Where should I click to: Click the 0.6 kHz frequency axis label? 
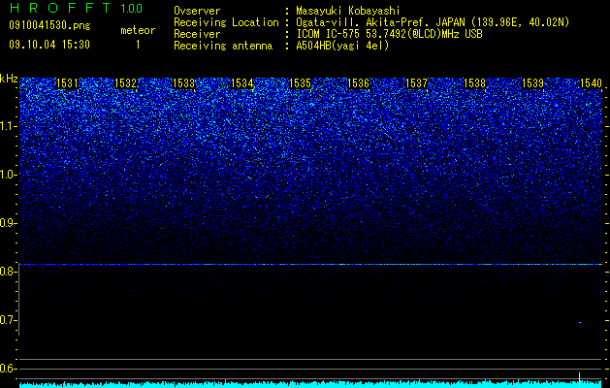9,369
